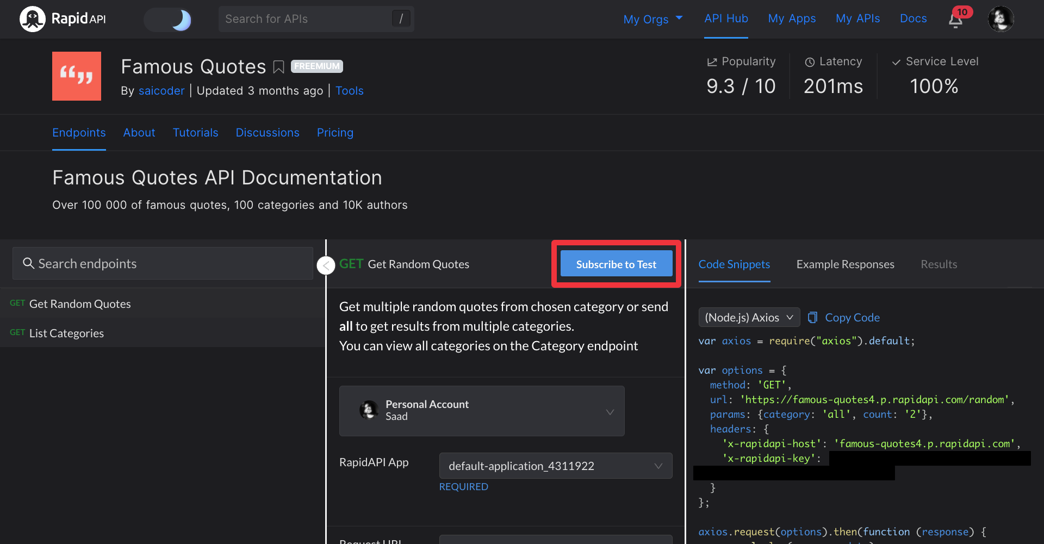
Task: Open the default-application_4311922 app dropdown
Action: pos(556,466)
